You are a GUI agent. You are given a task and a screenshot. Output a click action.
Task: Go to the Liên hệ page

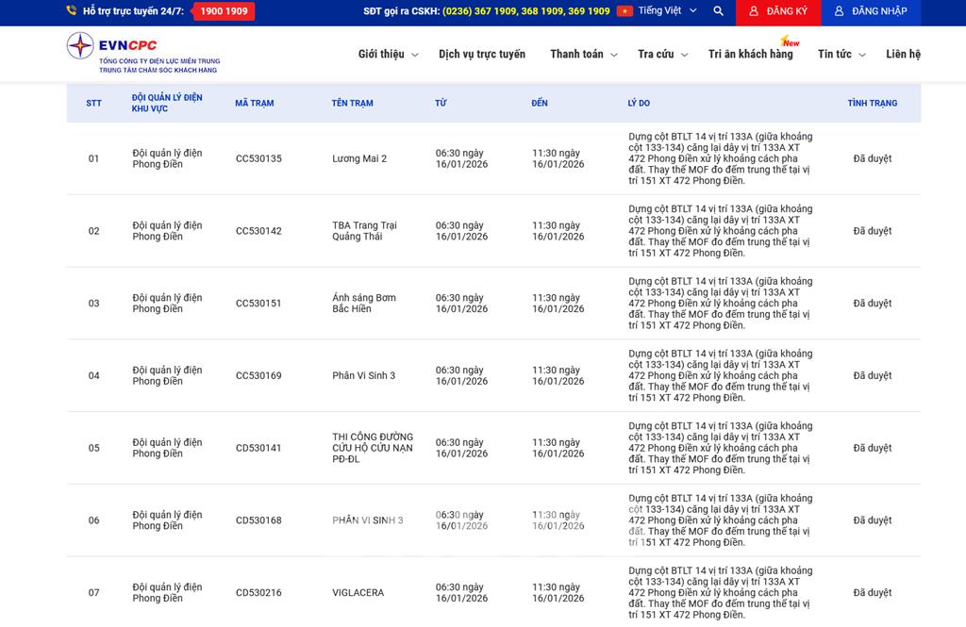click(x=903, y=55)
